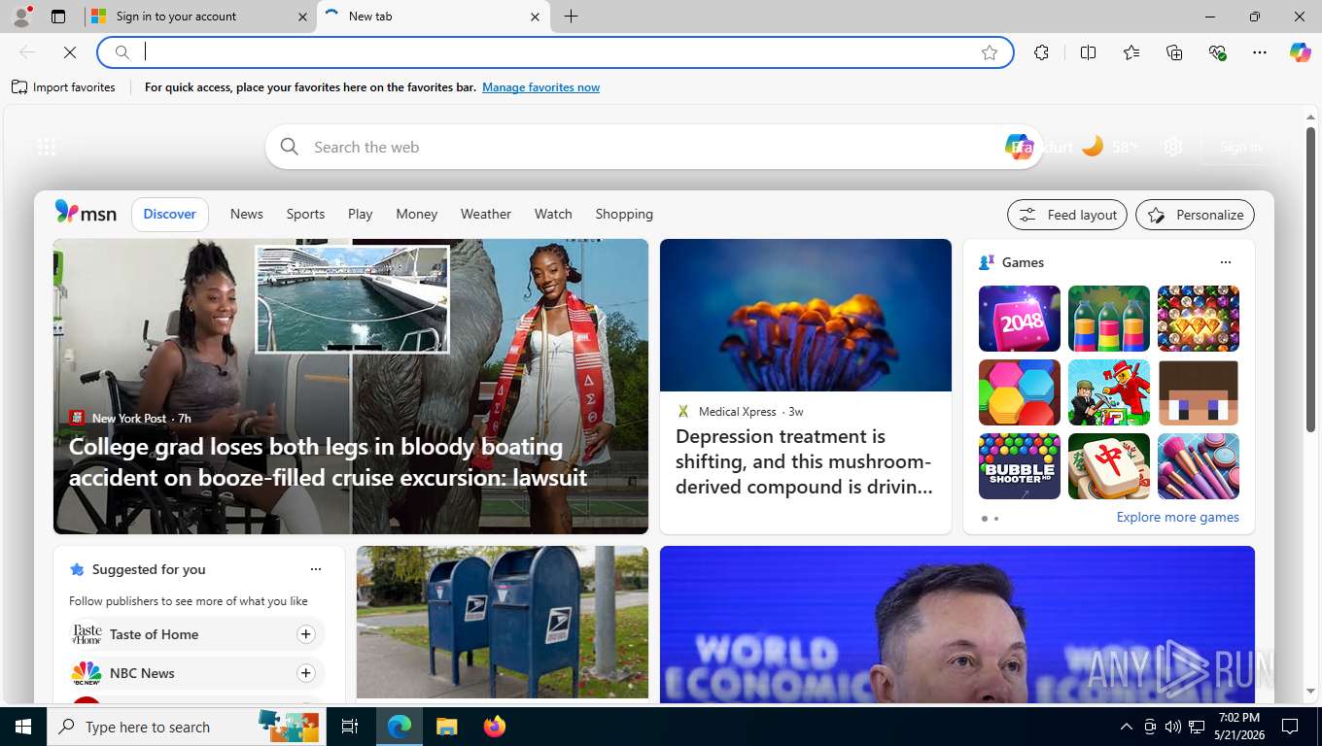Viewport: 1322px width, 746px height.
Task: Open Settings and more ellipsis menu
Action: [1260, 52]
